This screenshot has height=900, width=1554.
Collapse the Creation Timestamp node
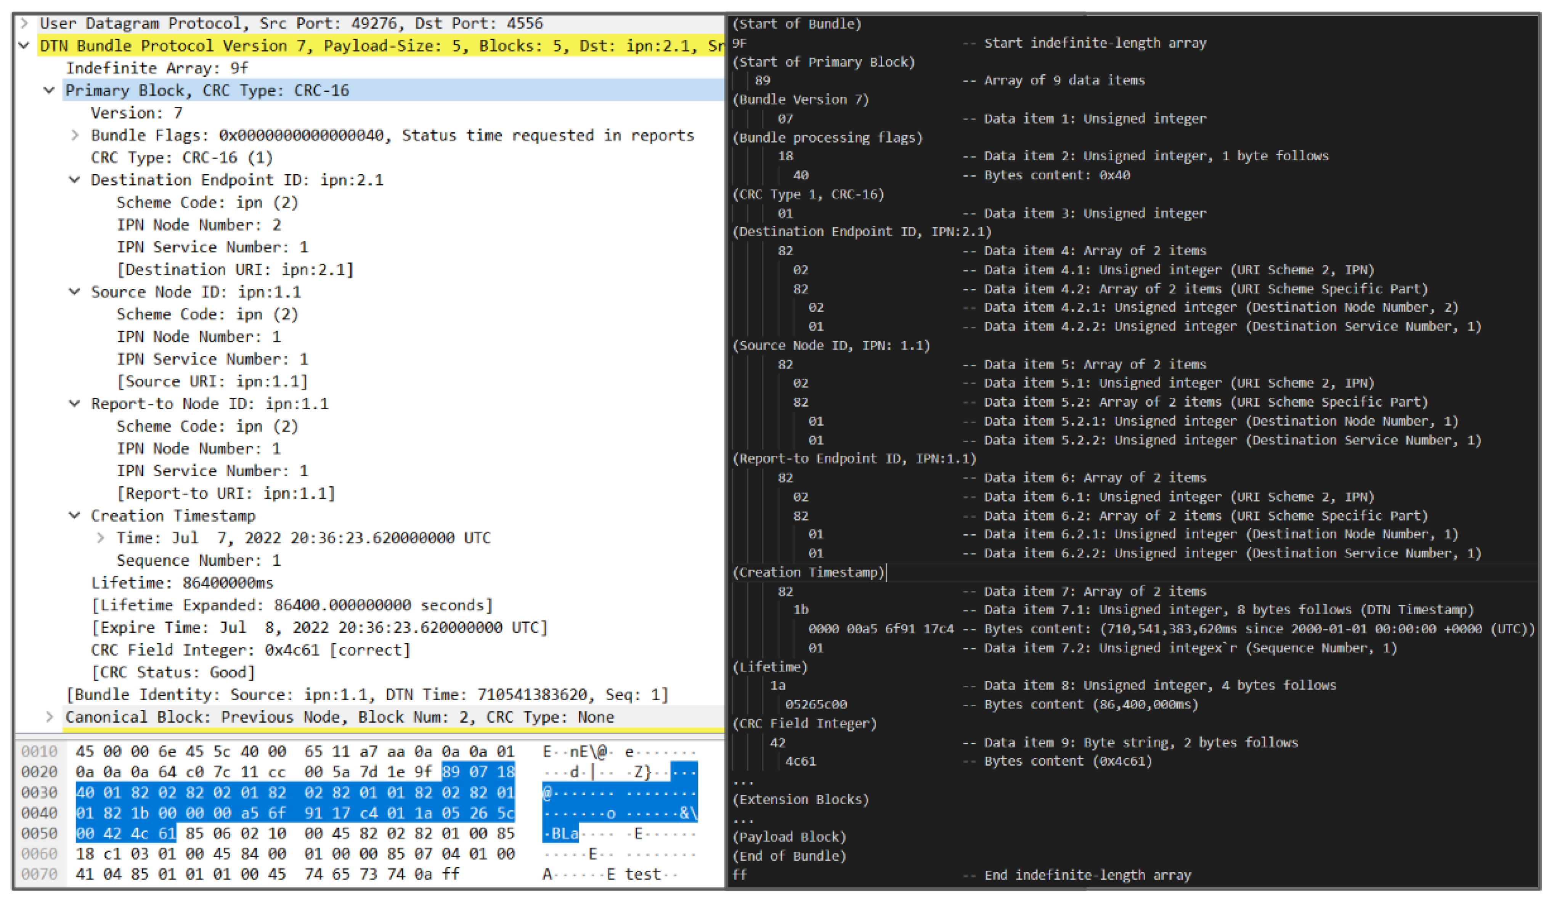click(75, 516)
